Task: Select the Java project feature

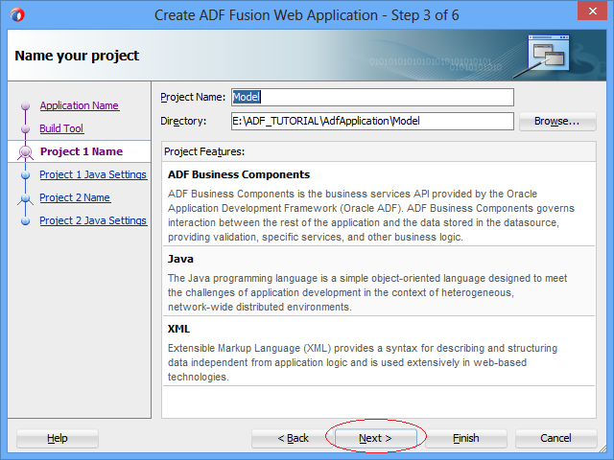Action: (379, 281)
